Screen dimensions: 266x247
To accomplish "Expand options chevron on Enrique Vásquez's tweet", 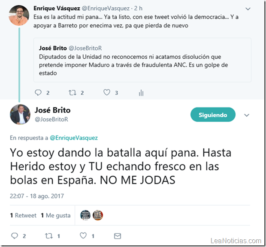I will click(x=248, y=9).
